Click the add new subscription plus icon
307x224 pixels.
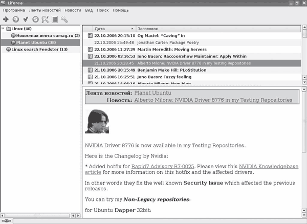(x=6, y=19)
